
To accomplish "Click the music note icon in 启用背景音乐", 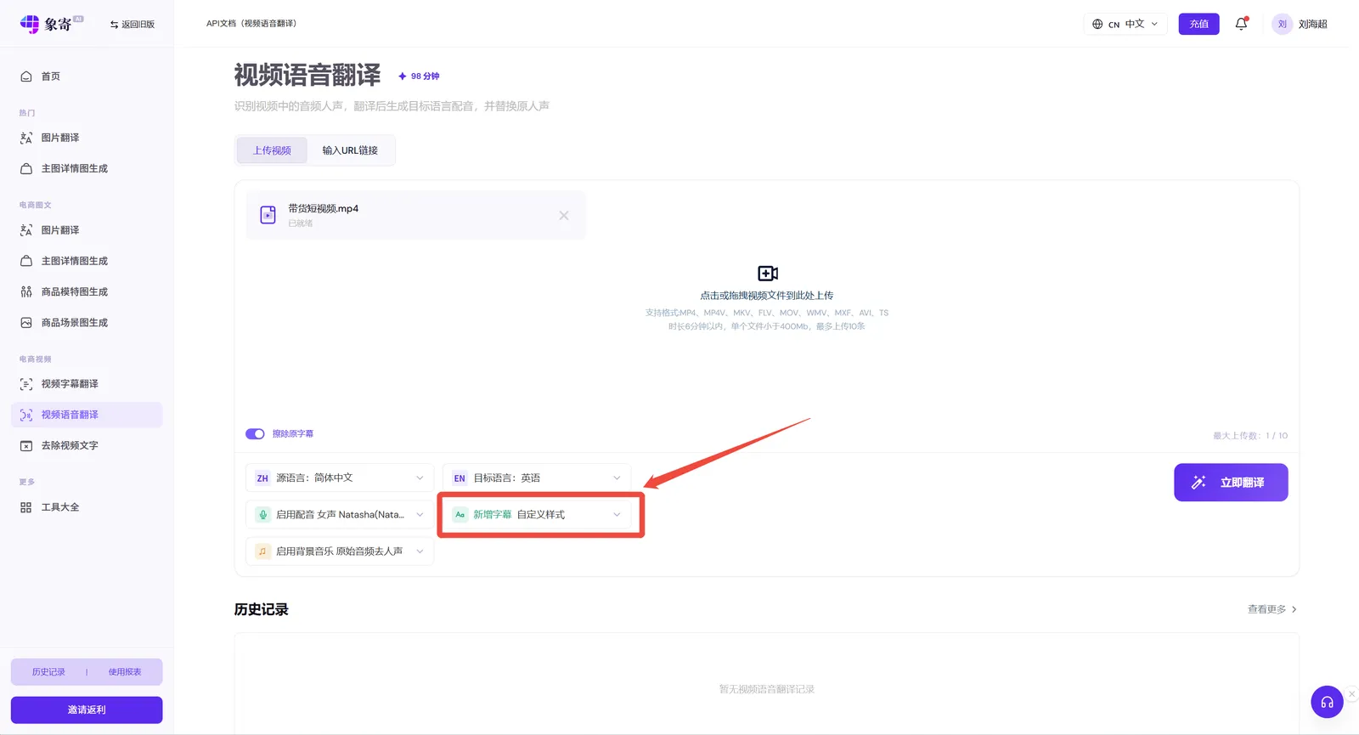I will 262,551.
